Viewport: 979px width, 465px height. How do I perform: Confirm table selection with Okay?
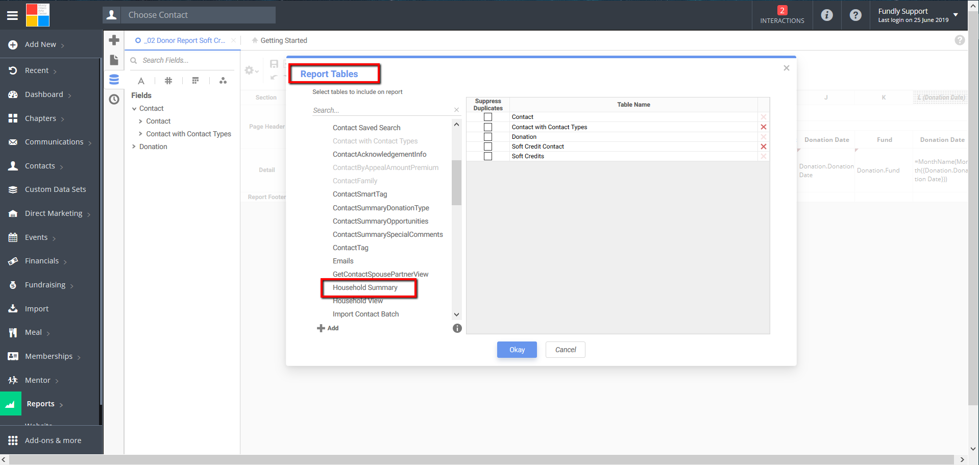517,350
